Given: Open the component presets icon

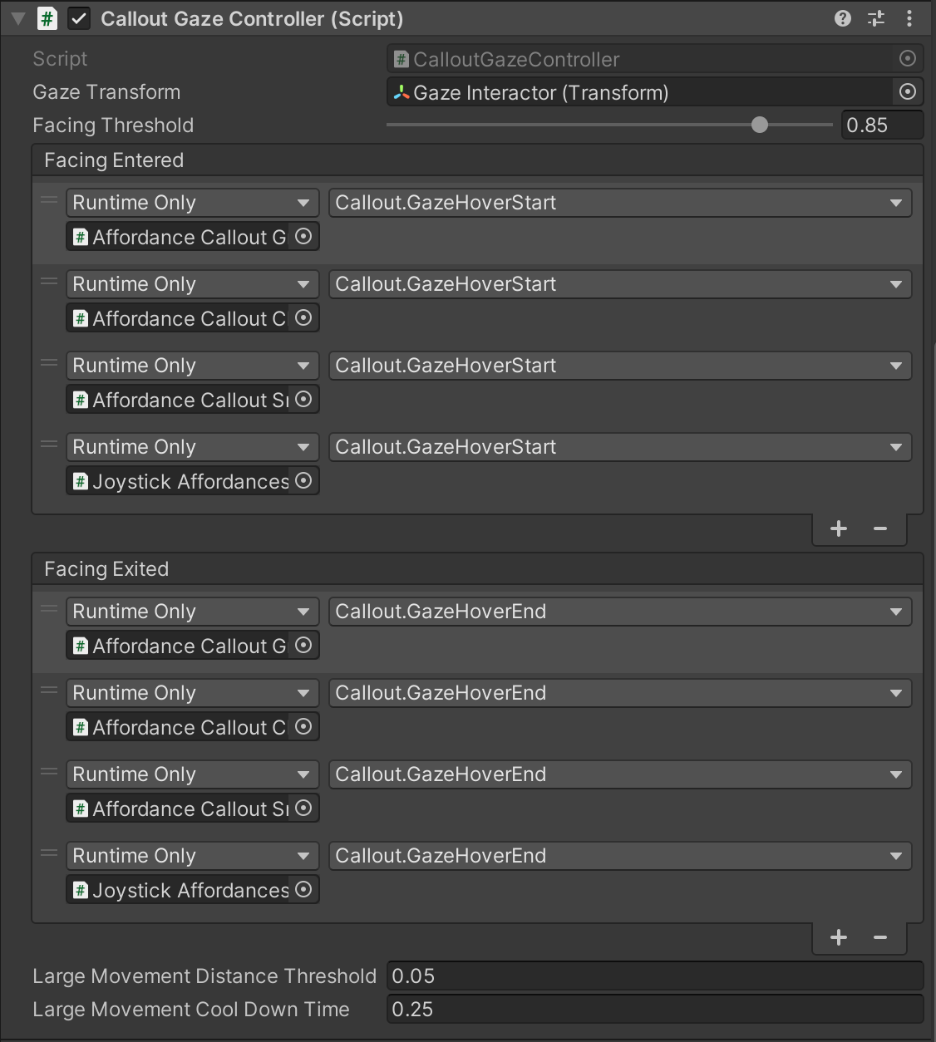Looking at the screenshot, I should coord(876,18).
